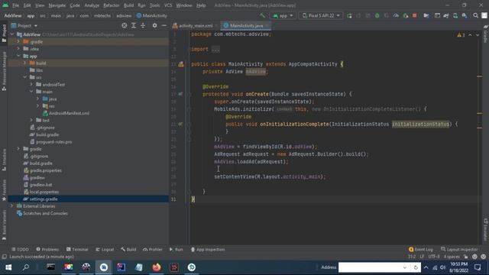This screenshot has width=489, height=275.
Task: Click Collapse All in the Project panel
Action: [143, 25]
